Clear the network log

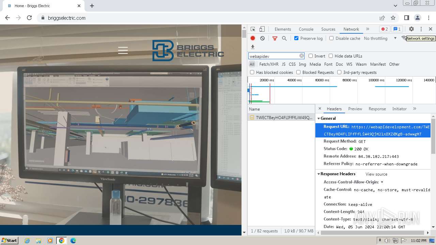pyautogui.click(x=262, y=38)
